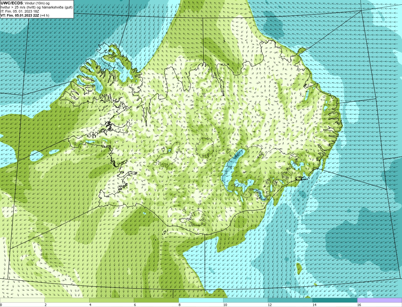Click the "UWC/ECDS" title text
Image resolution: width=402 pixels, height=307 pixels.
[x=12, y=3]
